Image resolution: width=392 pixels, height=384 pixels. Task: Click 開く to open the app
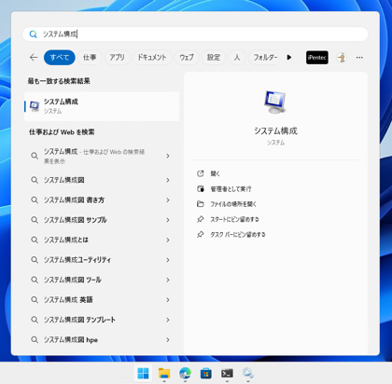(x=215, y=173)
